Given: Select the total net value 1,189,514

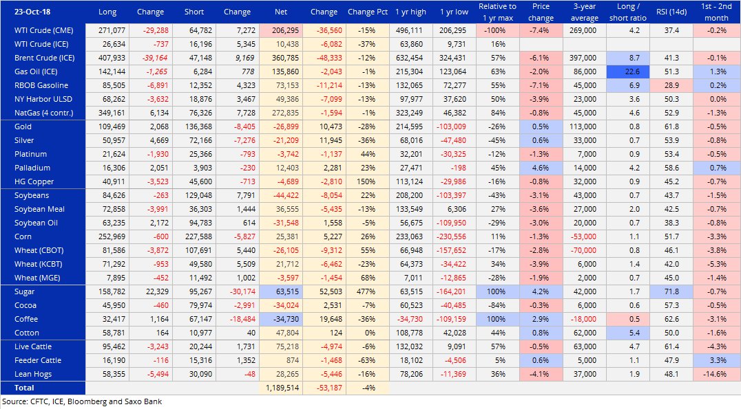Looking at the screenshot, I should pyautogui.click(x=281, y=388).
